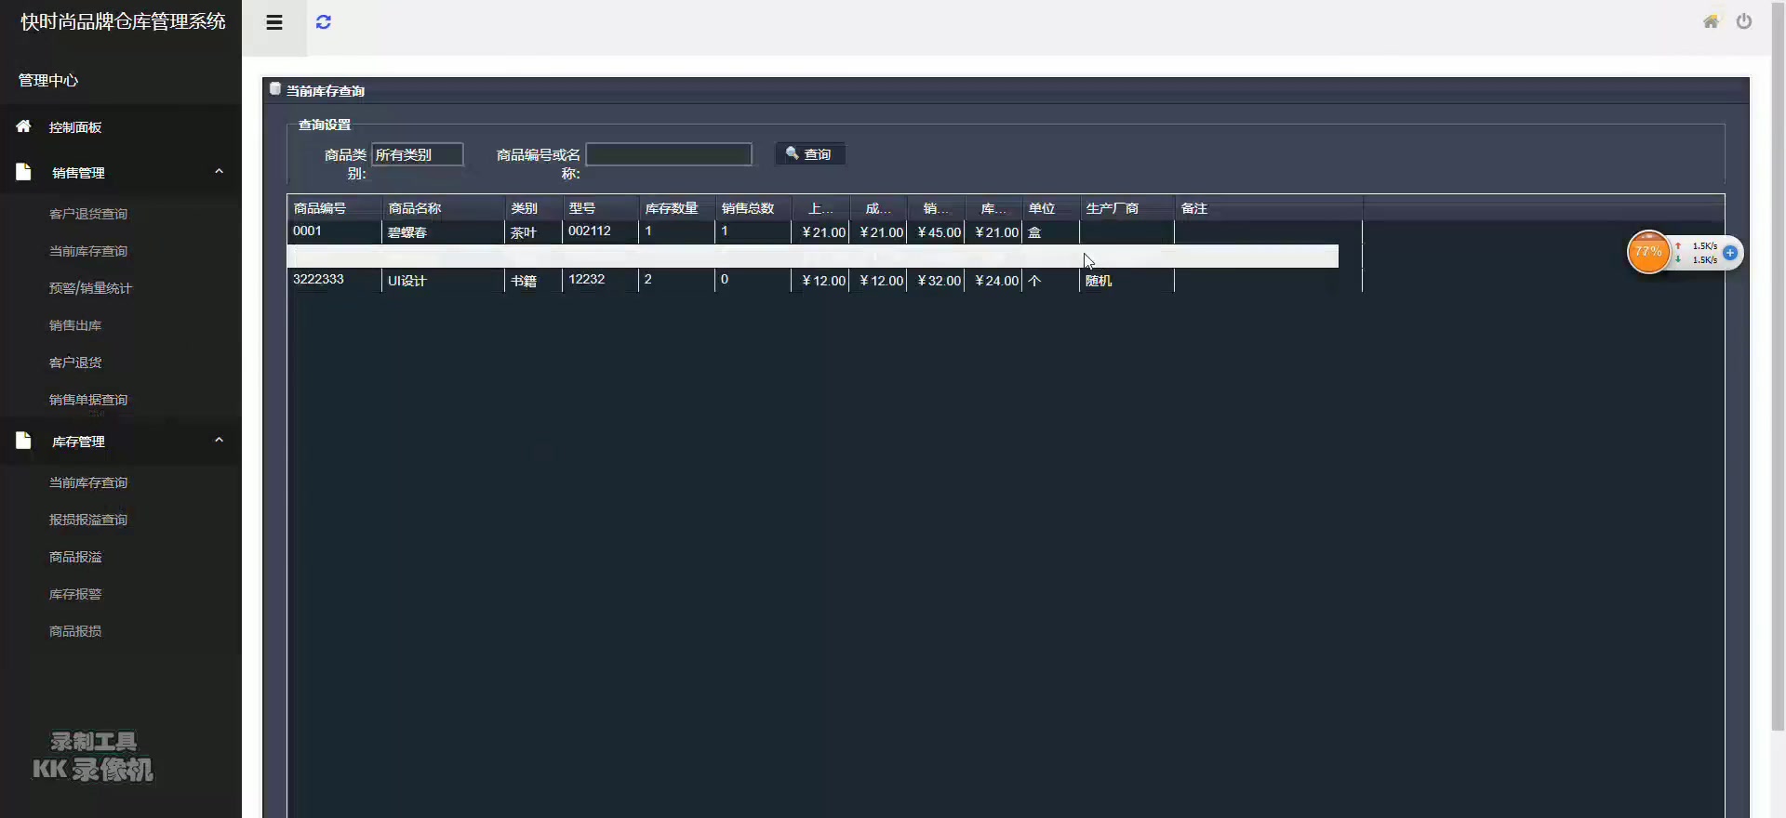
Task: Click the home icon beside 控制面板
Action: click(x=24, y=126)
